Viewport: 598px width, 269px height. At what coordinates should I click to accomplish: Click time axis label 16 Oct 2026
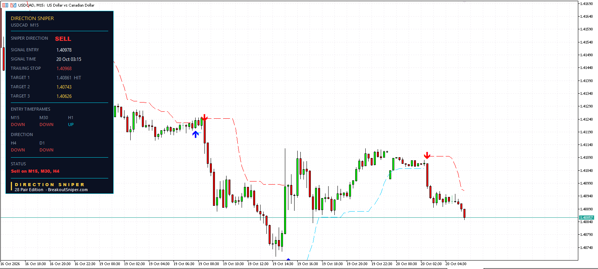point(11,264)
